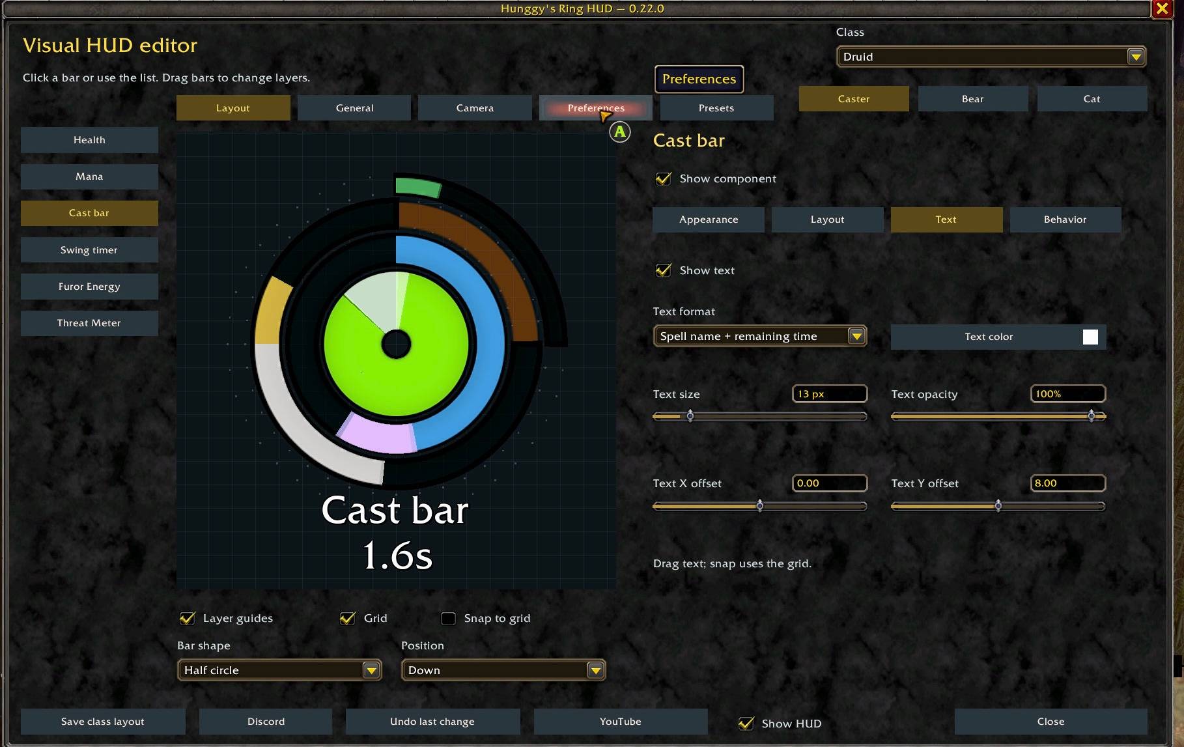Screen dimensions: 1184x747
Task: Toggle the Grid checkbox
Action: pyautogui.click(x=348, y=618)
